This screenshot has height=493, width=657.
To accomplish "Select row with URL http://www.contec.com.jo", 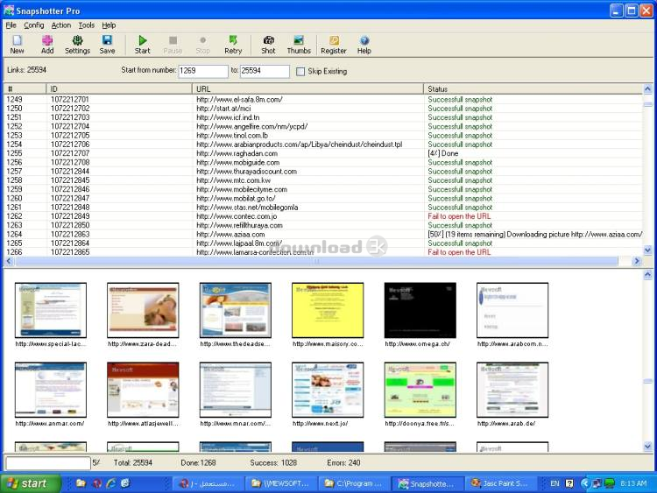I will [323, 216].
